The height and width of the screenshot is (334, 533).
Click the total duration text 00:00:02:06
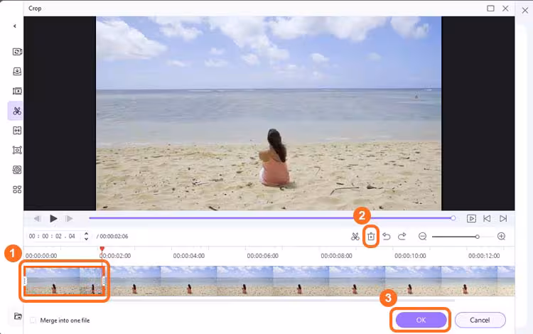click(114, 236)
